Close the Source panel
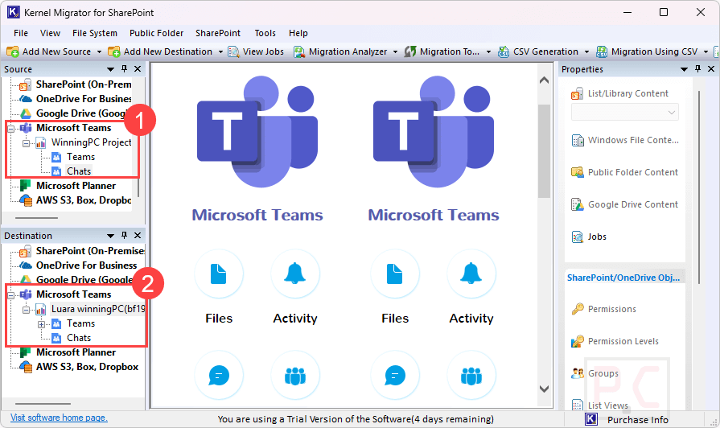 pos(138,69)
